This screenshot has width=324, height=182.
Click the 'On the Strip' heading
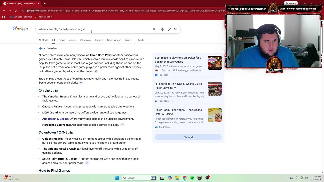coord(48,90)
